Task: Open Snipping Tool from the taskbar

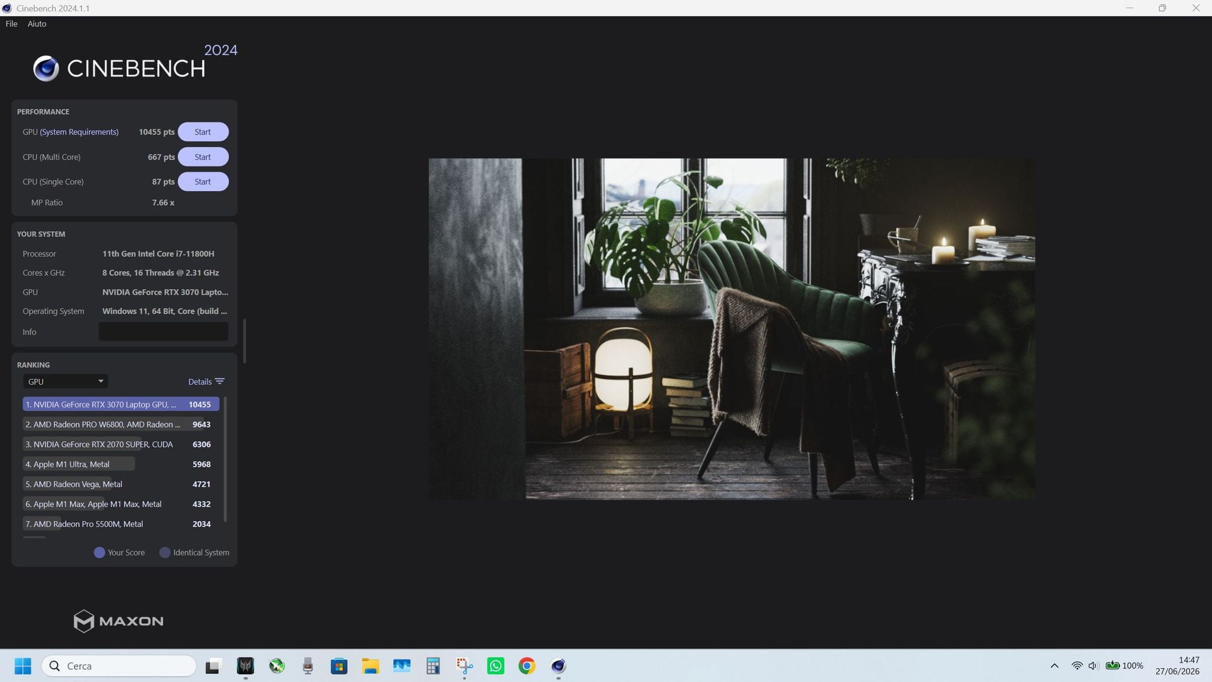Action: click(x=465, y=666)
